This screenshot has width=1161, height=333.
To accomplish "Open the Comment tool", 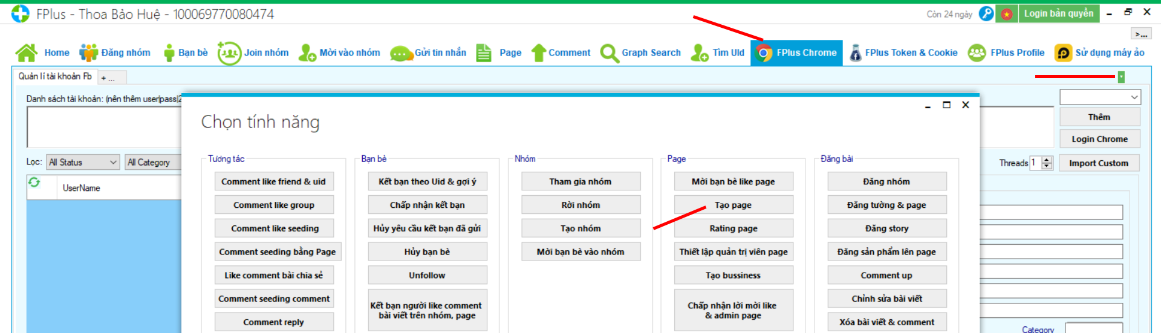I will point(561,53).
